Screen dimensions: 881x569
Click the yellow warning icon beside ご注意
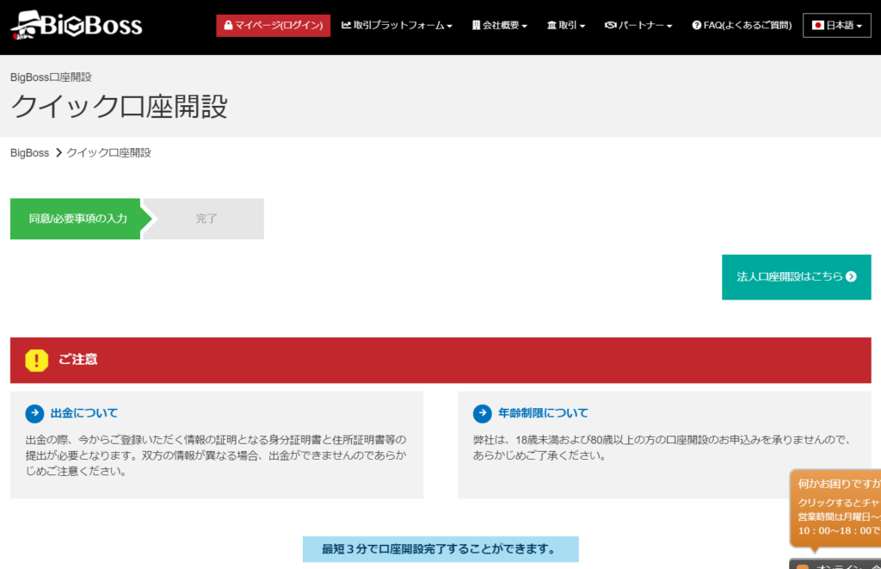tap(36, 361)
